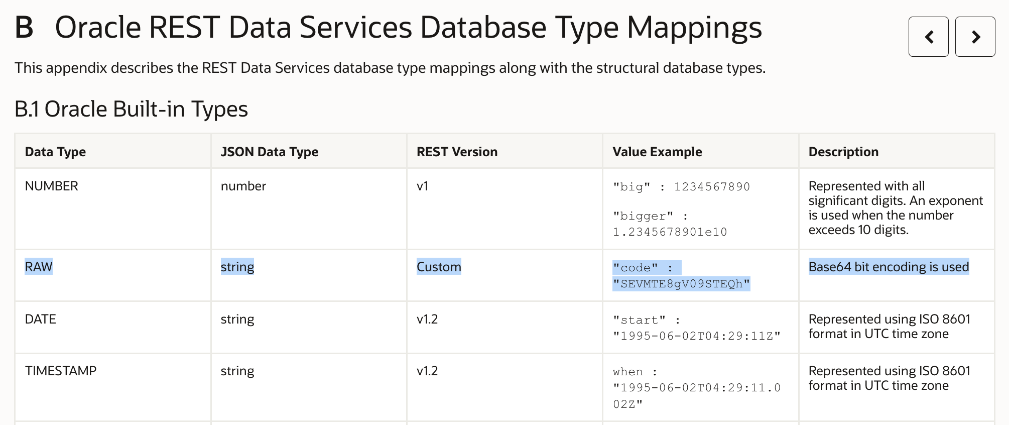Screen dimensions: 1009x425
Task: Click the 'when :' example in TIMESTAMP row
Action: coord(635,372)
